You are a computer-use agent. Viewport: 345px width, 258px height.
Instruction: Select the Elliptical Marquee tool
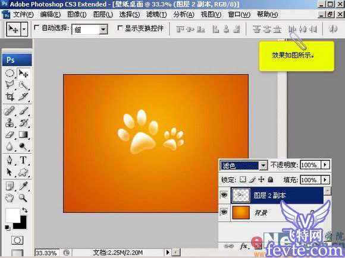pos(10,74)
